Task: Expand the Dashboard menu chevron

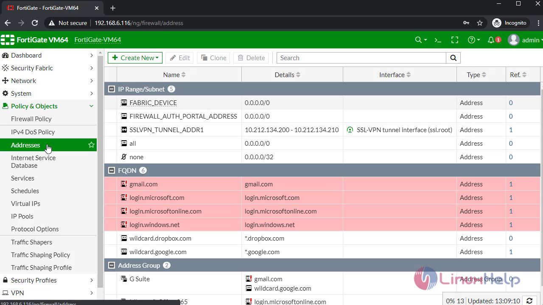Action: point(91,55)
